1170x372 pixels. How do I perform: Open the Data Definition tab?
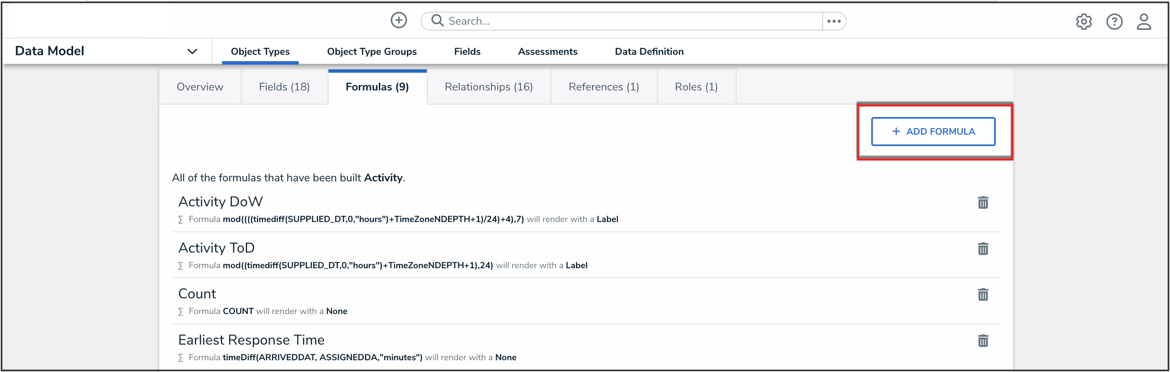coord(648,52)
